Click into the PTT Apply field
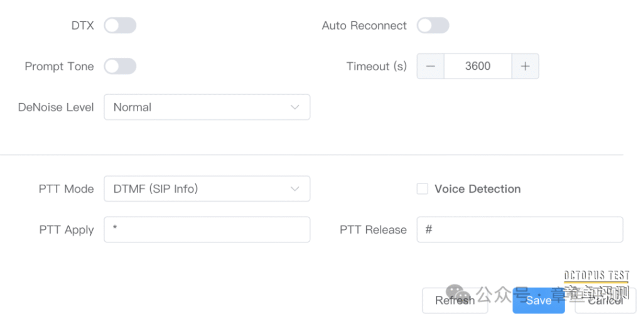Image resolution: width=643 pixels, height=321 pixels. (x=207, y=229)
